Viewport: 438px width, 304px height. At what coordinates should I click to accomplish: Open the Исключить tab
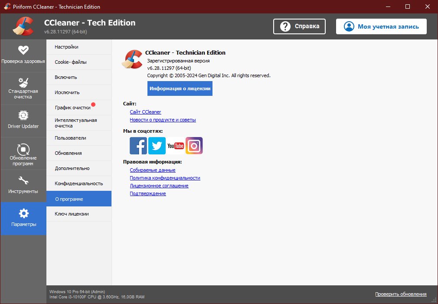pyautogui.click(x=79, y=92)
